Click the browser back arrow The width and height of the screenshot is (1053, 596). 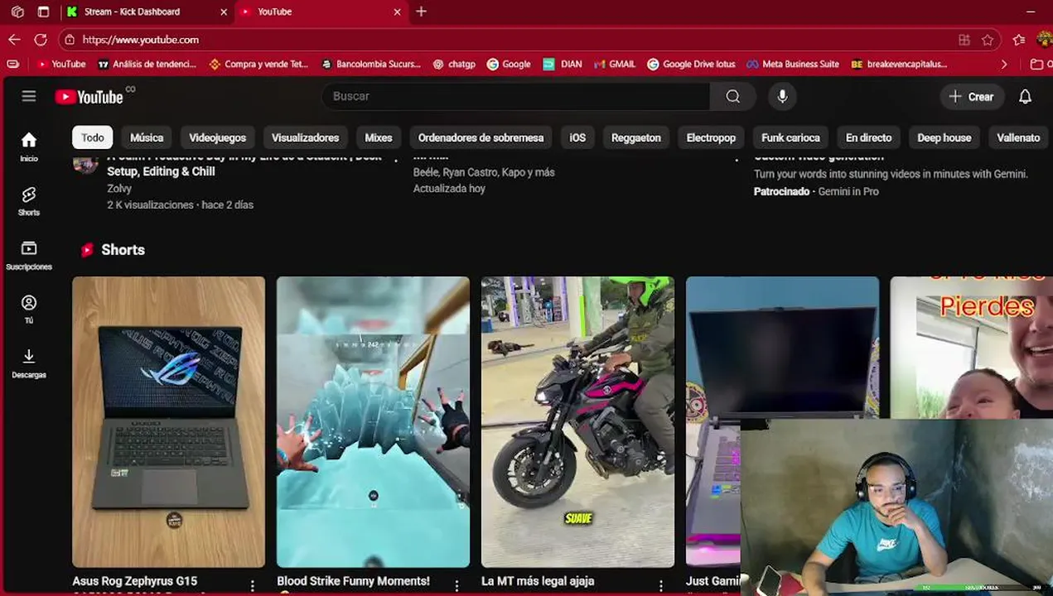point(14,40)
